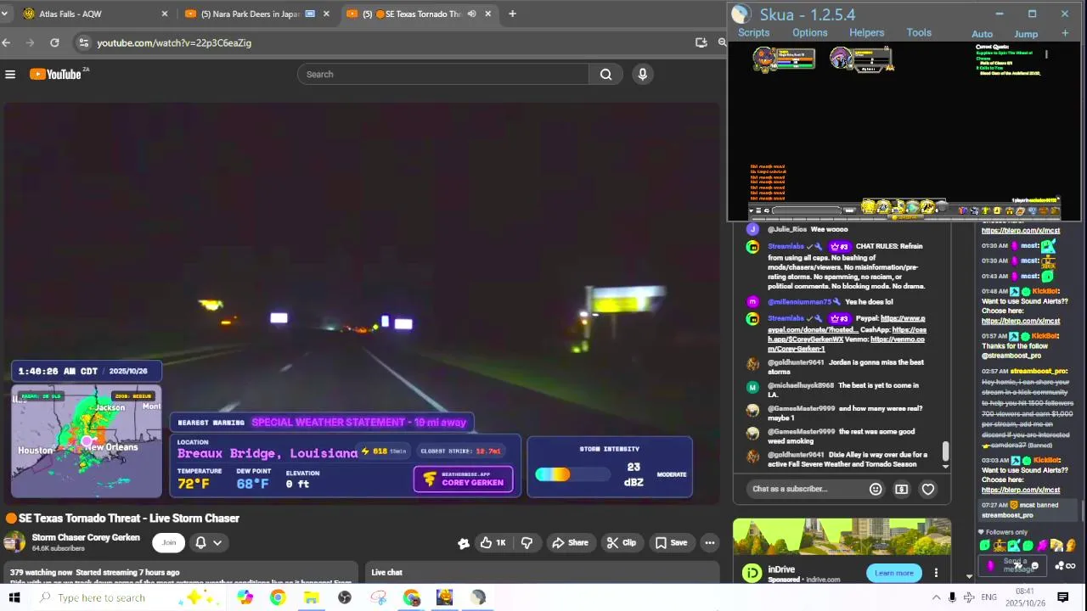Share the live stream video
This screenshot has height=611, width=1087.
tap(570, 543)
